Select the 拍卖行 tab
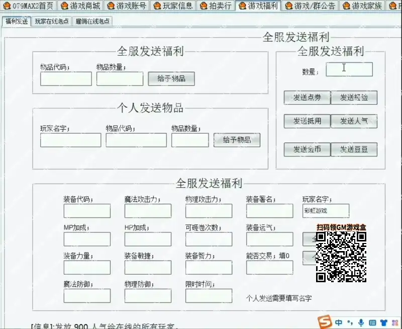 pos(216,6)
